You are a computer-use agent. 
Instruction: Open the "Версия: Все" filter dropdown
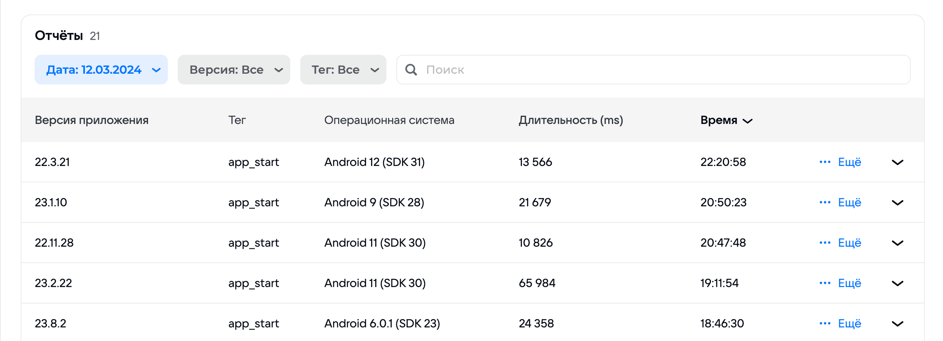pyautogui.click(x=234, y=70)
